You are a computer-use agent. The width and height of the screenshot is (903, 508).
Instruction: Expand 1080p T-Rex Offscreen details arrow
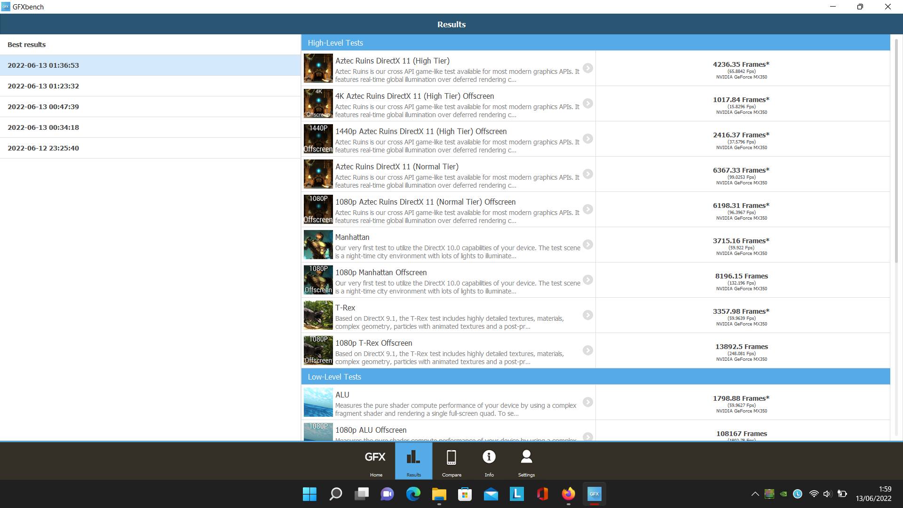point(588,350)
